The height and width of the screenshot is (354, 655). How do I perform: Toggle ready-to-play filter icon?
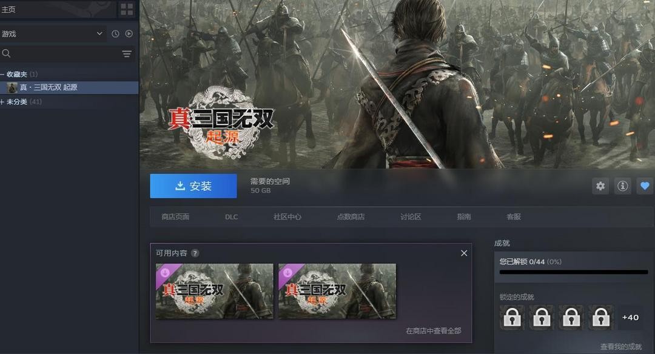pos(129,34)
